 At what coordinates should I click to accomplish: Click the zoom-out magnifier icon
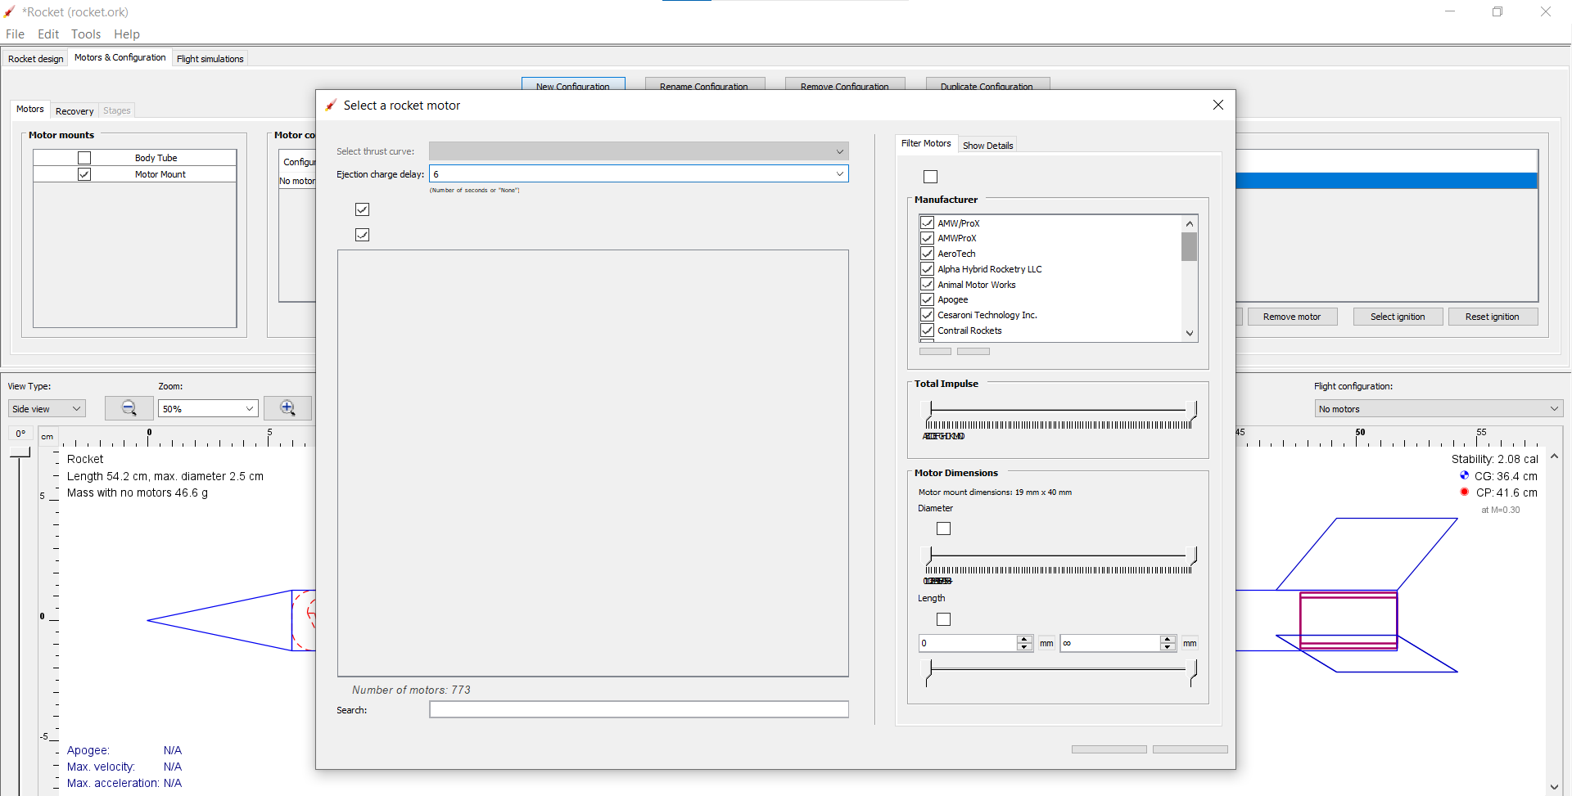click(x=129, y=407)
